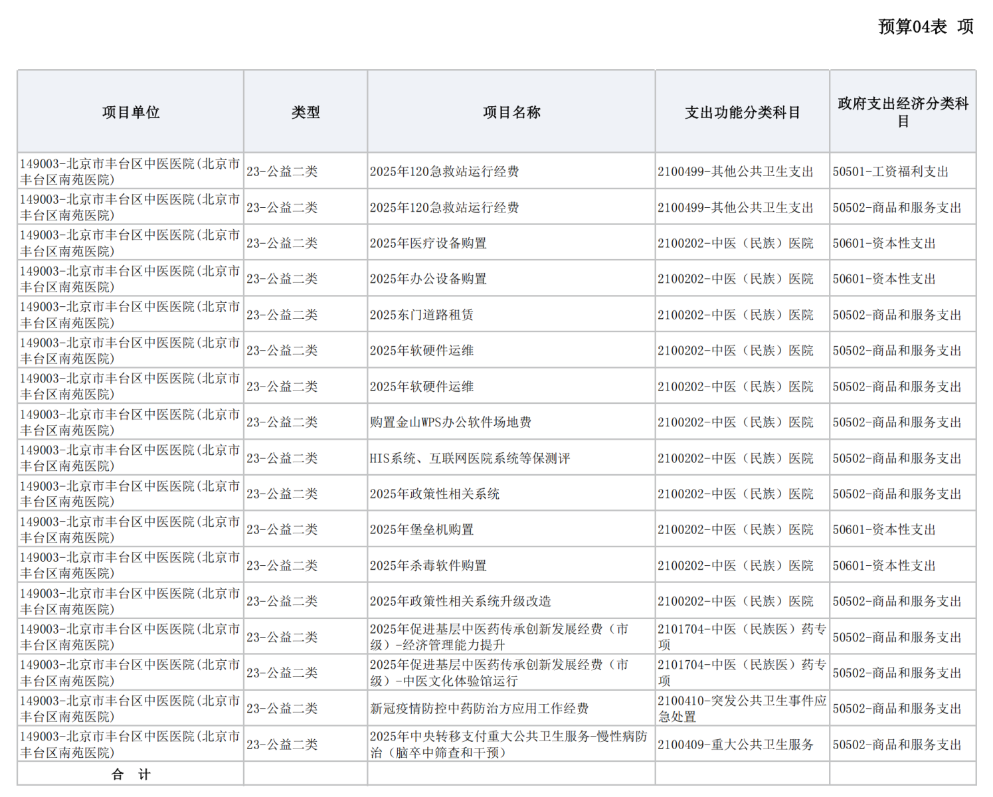The width and height of the screenshot is (993, 797).
Task: Click the 2025年堡垒机购置 project cell
Action: (x=422, y=530)
